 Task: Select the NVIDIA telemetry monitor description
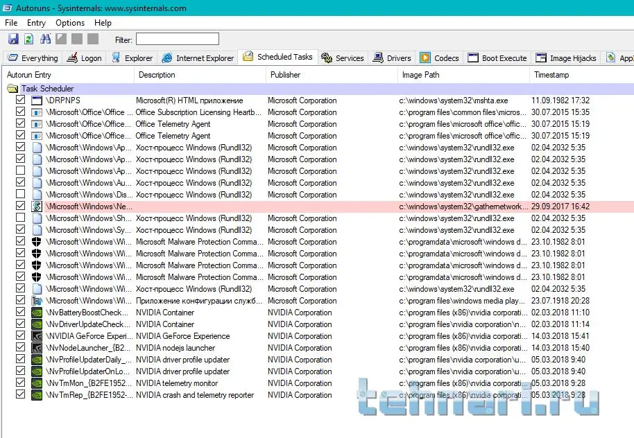coord(177,383)
